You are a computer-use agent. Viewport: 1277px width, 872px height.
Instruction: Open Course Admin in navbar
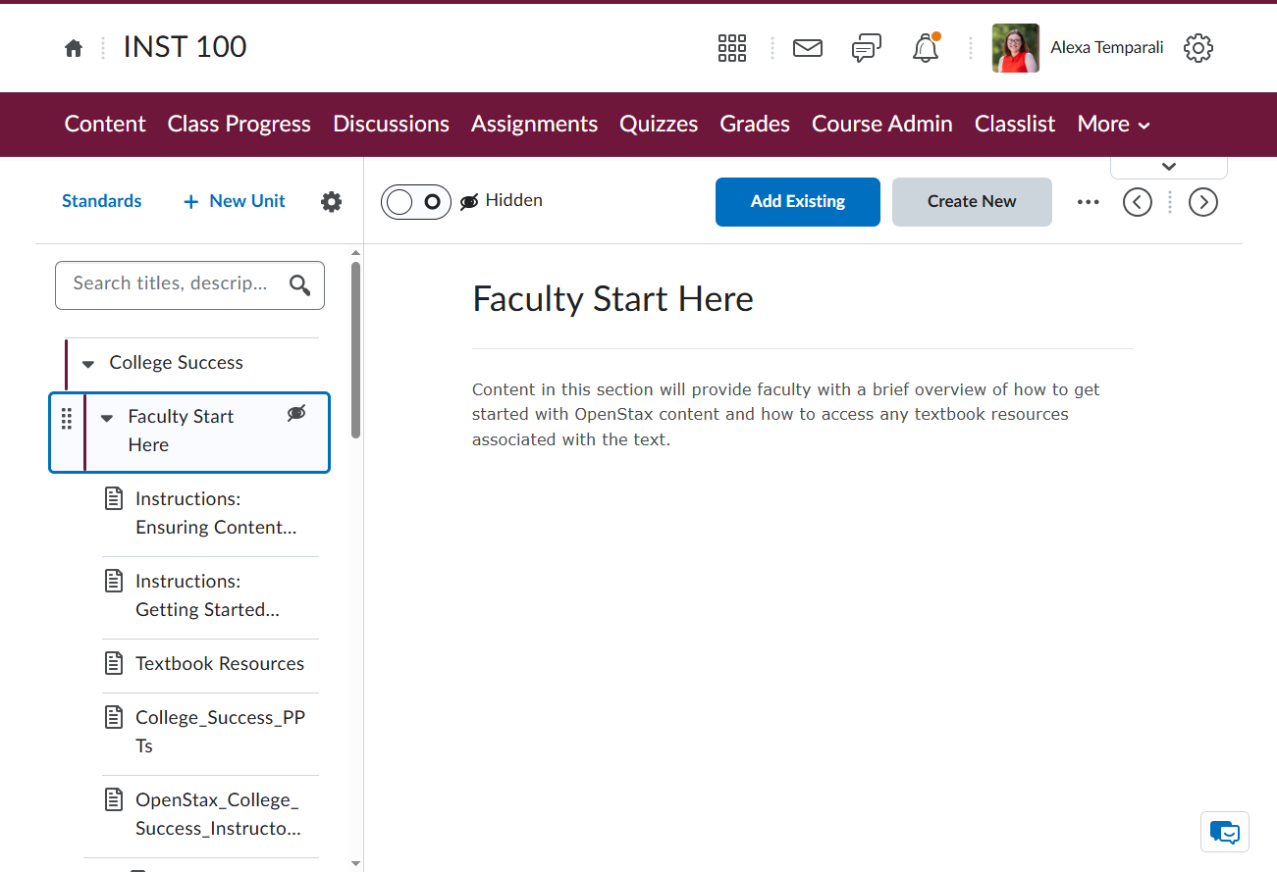[882, 125]
